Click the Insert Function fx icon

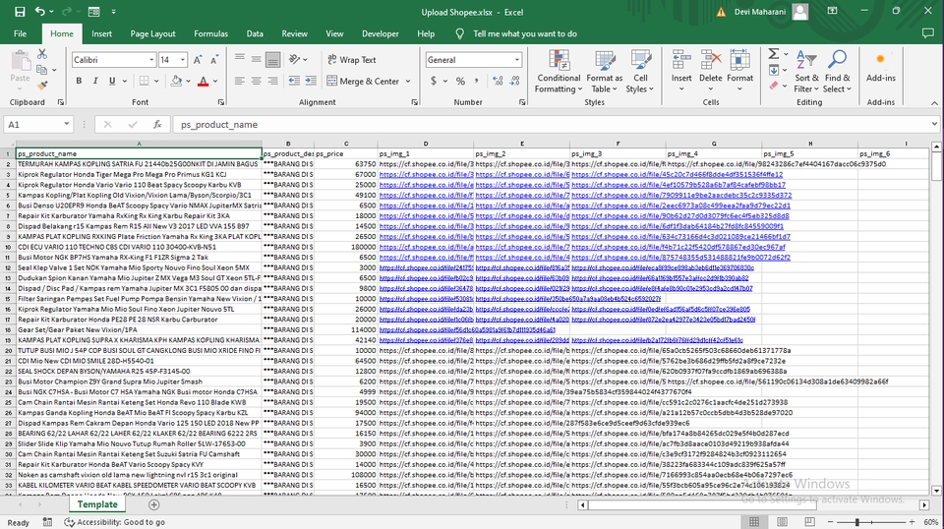click(157, 125)
